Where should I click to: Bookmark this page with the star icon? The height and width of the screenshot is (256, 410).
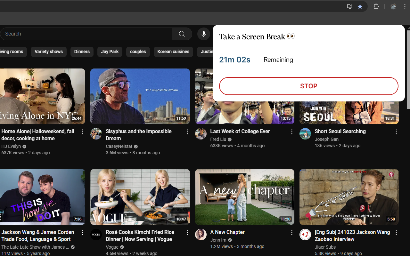pos(360,6)
